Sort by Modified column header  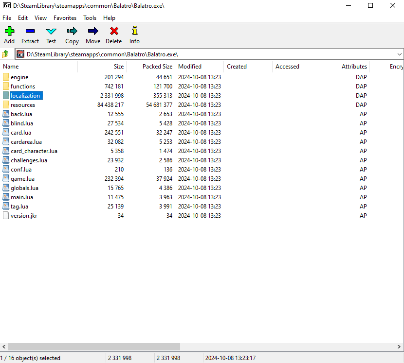click(200, 67)
